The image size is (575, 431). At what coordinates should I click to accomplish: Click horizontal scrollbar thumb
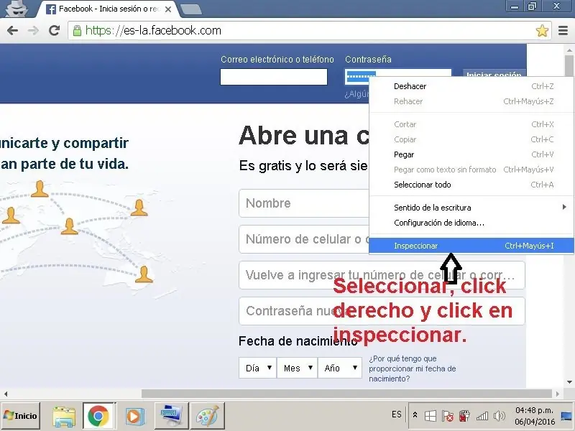tap(346, 394)
